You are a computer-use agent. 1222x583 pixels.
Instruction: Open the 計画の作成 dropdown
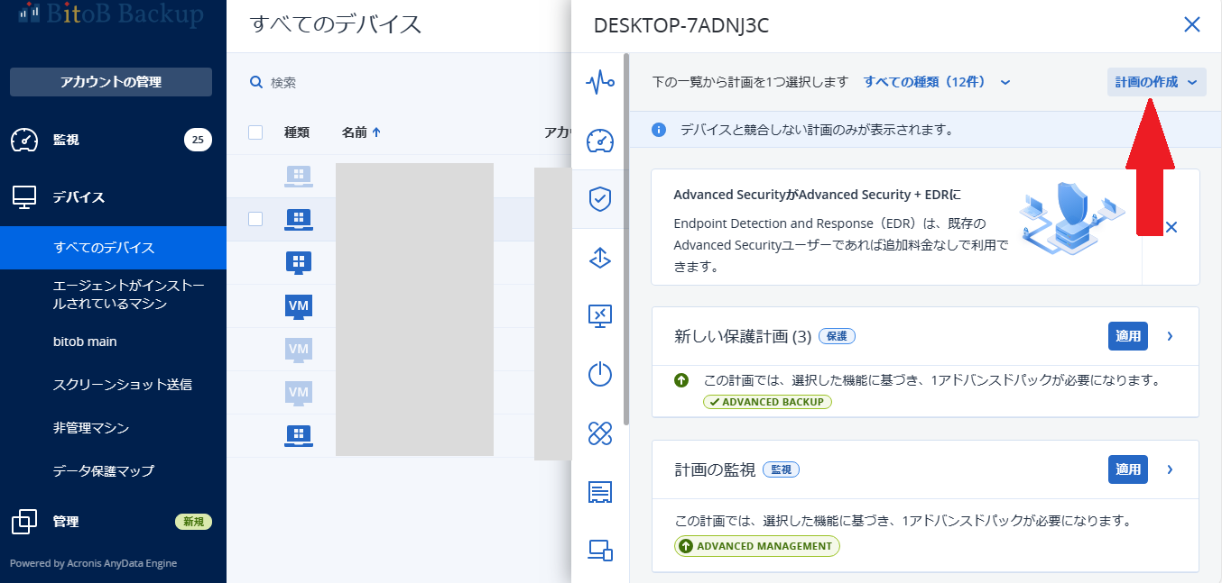[x=1157, y=82]
